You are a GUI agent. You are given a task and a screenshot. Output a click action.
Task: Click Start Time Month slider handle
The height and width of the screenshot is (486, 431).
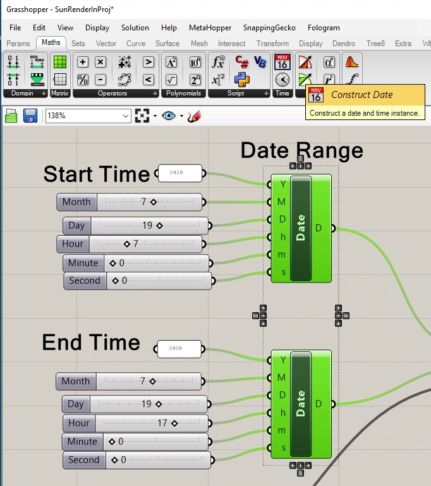154,202
